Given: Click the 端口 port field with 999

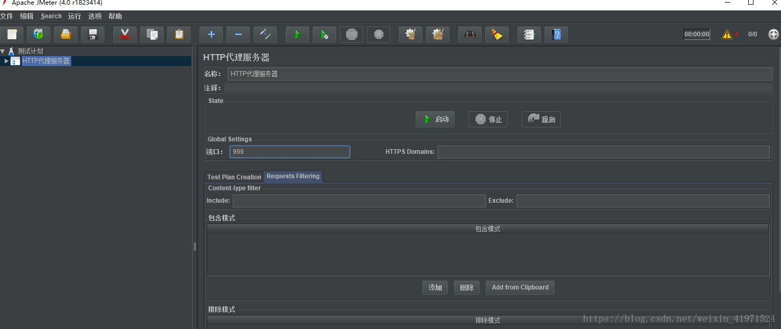Looking at the screenshot, I should pos(290,152).
